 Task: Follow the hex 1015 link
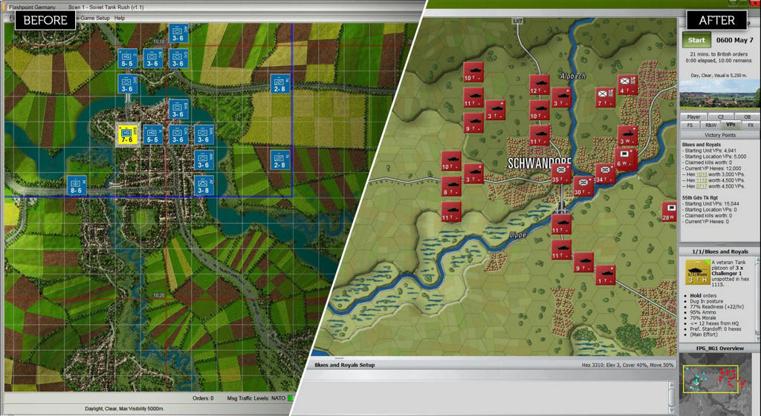702,174
